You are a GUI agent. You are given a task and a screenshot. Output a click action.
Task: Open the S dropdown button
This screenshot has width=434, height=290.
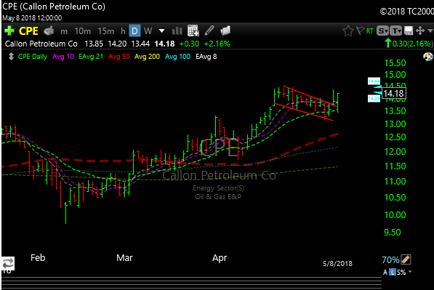(x=383, y=31)
